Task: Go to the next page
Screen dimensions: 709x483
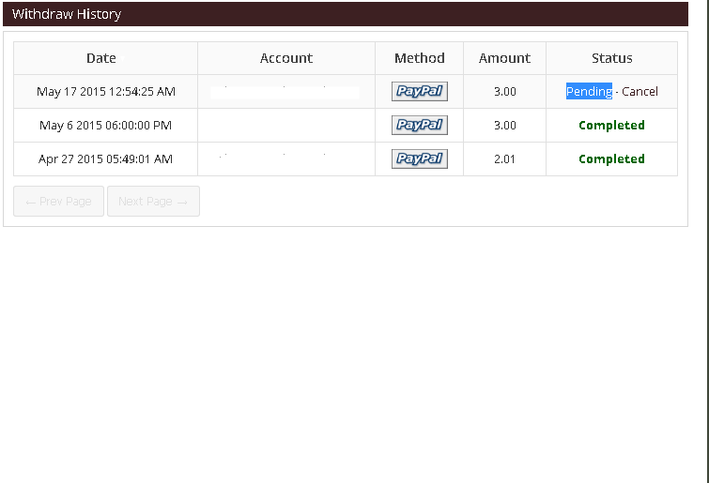Action: [153, 202]
